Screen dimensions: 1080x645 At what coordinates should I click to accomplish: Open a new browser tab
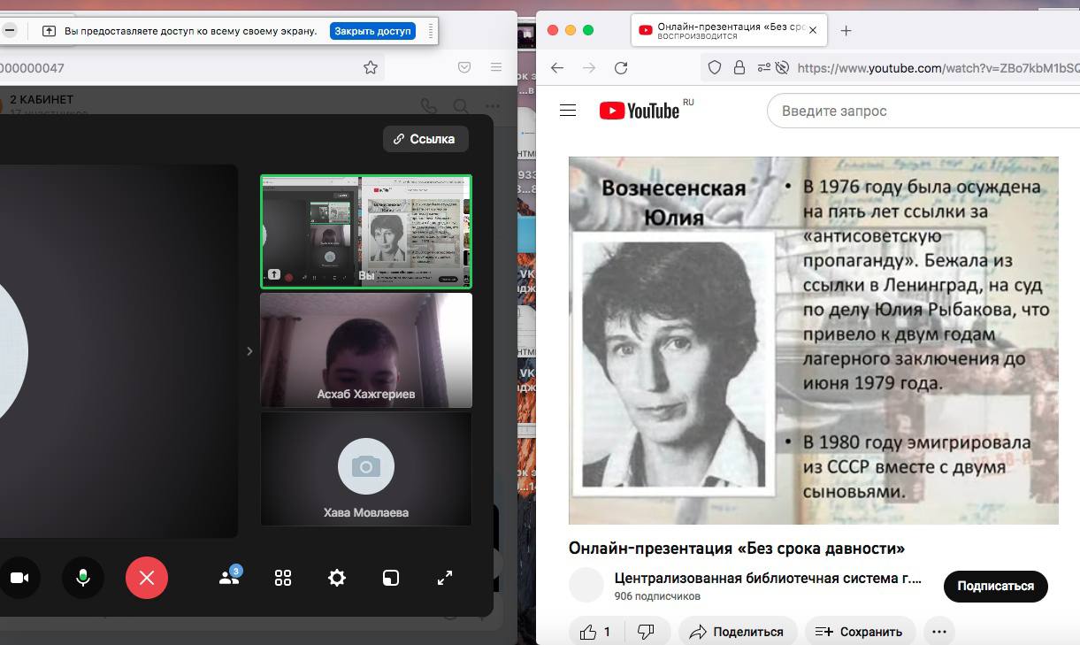click(846, 30)
